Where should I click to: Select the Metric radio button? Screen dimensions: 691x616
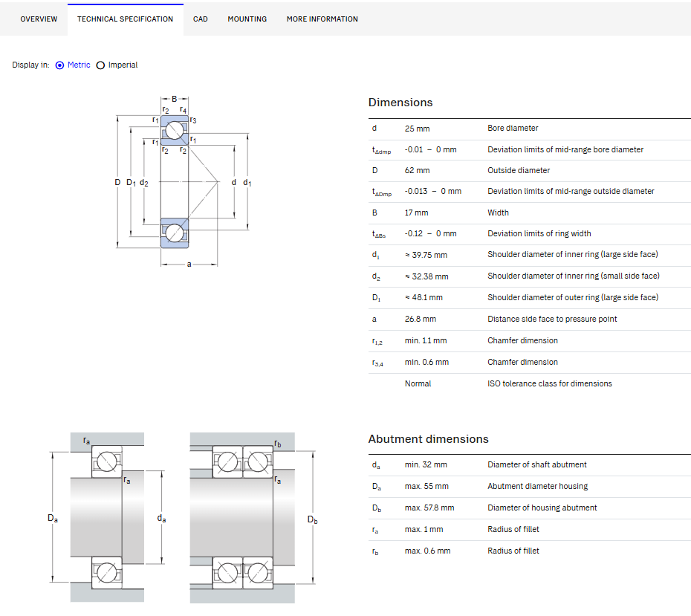click(x=60, y=65)
